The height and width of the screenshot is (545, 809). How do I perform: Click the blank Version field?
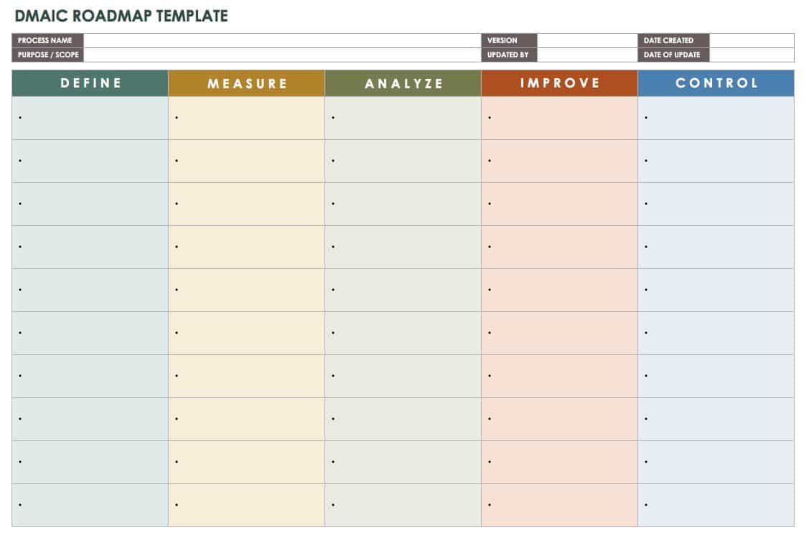[x=587, y=41]
